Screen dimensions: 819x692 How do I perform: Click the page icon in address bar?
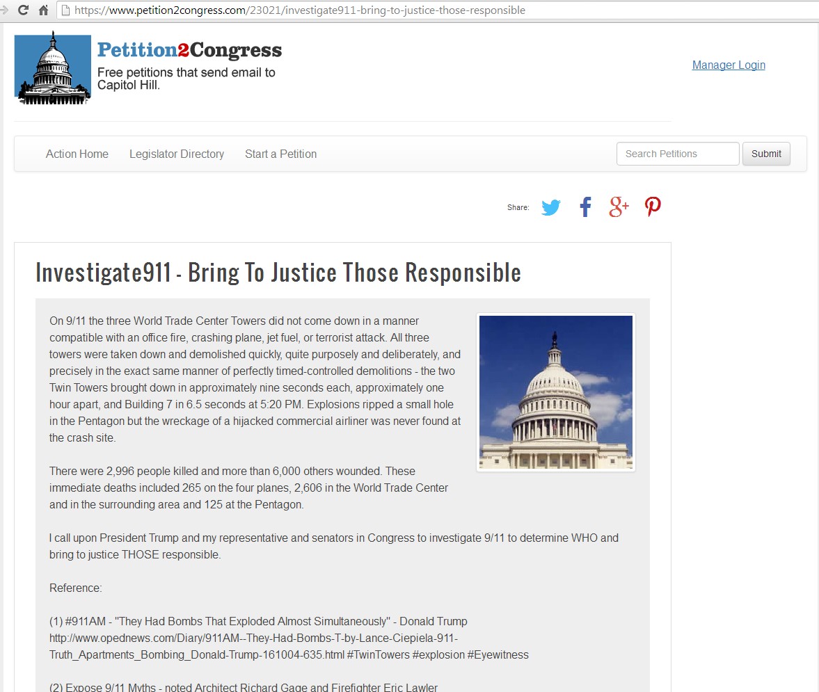(x=66, y=10)
